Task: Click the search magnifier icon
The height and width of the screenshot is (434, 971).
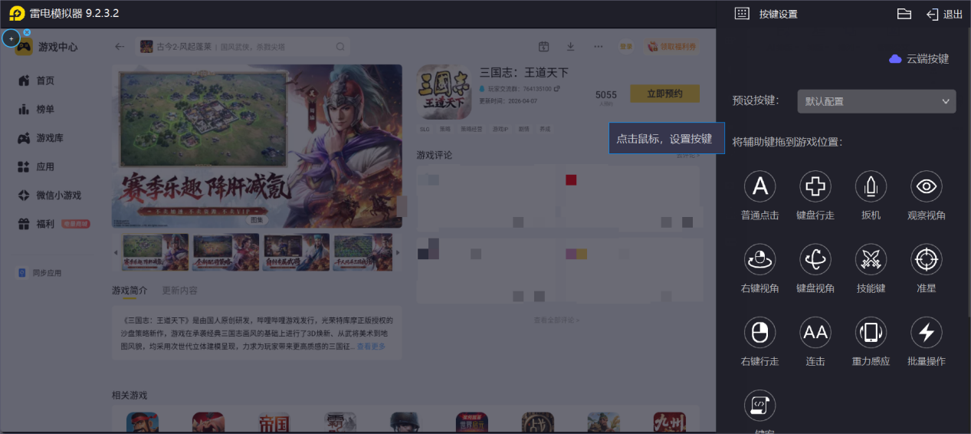Action: [x=340, y=47]
